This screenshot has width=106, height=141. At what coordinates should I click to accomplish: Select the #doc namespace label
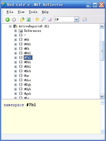(x=27, y=80)
